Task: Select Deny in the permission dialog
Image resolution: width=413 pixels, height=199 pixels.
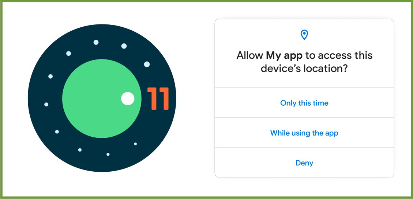Action: pyautogui.click(x=304, y=163)
